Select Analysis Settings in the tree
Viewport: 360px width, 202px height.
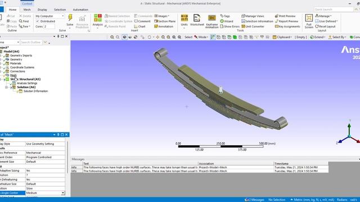tap(27, 83)
